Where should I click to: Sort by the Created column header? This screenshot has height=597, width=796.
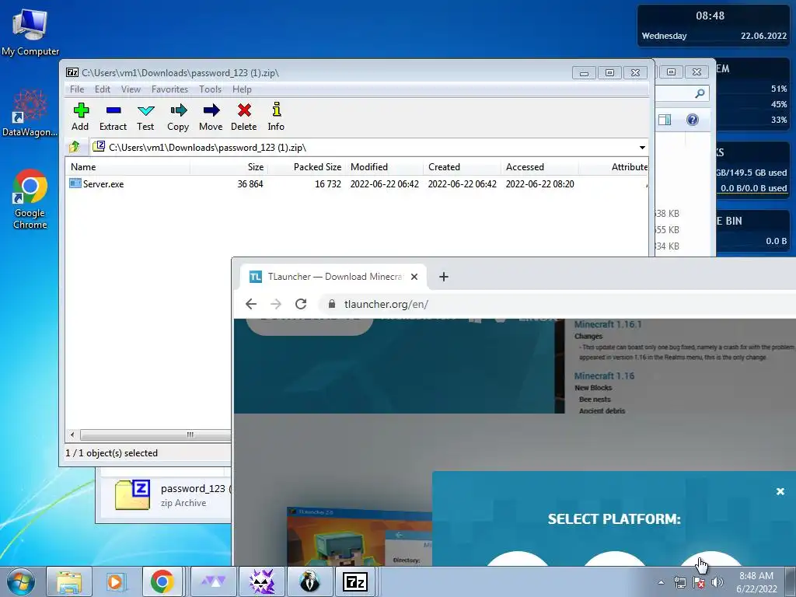coord(462,167)
